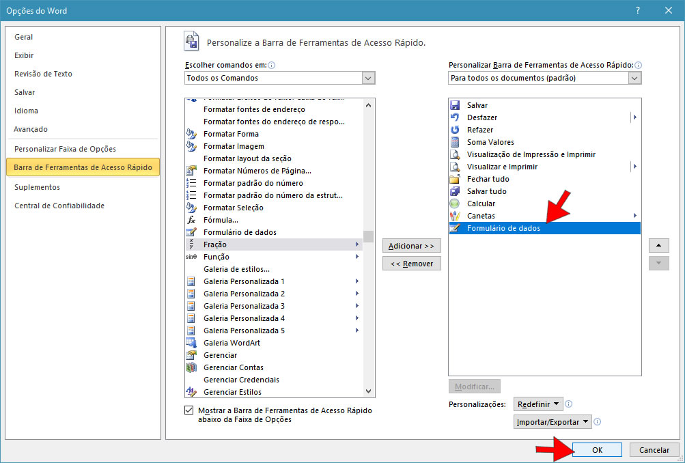Open the Avançado options category
The width and height of the screenshot is (685, 463).
tap(31, 129)
